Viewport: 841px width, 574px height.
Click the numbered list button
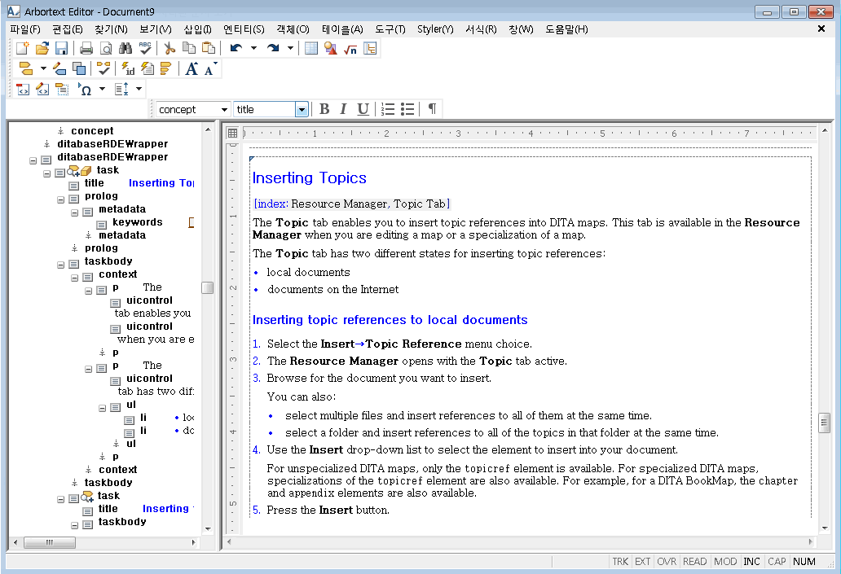[x=388, y=109]
